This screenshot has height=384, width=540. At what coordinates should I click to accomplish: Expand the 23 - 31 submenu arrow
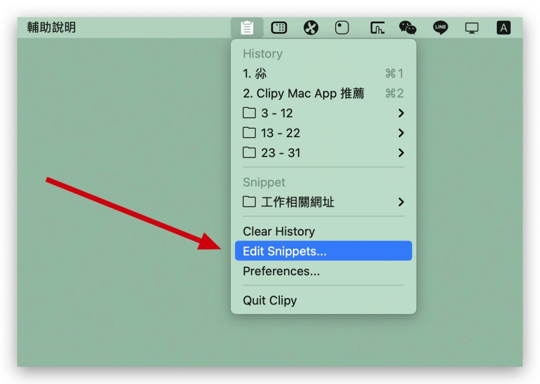tap(401, 153)
